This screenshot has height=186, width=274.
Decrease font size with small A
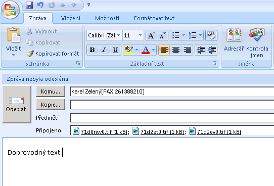tap(162, 35)
